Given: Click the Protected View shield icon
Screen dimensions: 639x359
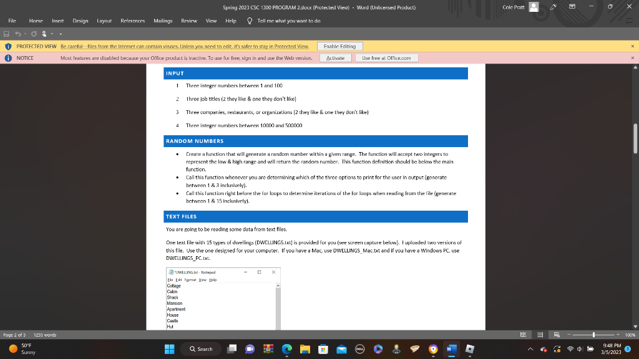Looking at the screenshot, I should (x=8, y=46).
